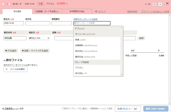Go to the next transaction arrow

tap(160, 4)
